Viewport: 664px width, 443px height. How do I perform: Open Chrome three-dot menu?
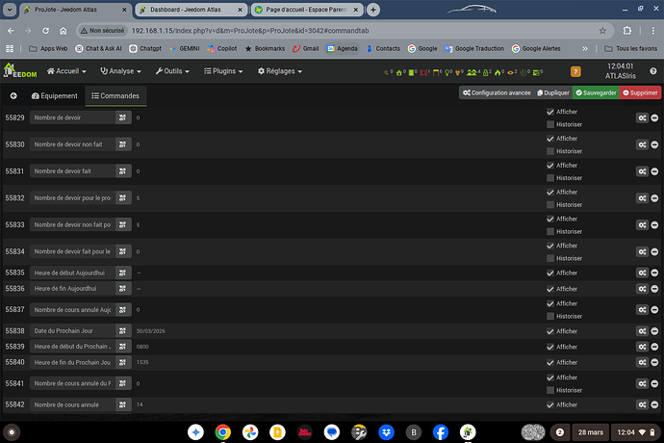pos(653,31)
